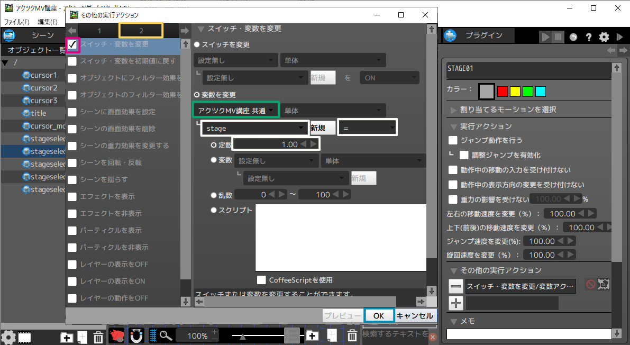The image size is (630, 345).
Task: Click the minus button beside スイッチ・変数を変更 action
Action: click(455, 286)
